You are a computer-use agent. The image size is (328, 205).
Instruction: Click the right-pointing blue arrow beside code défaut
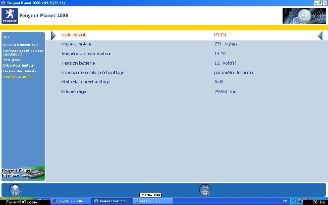point(53,36)
